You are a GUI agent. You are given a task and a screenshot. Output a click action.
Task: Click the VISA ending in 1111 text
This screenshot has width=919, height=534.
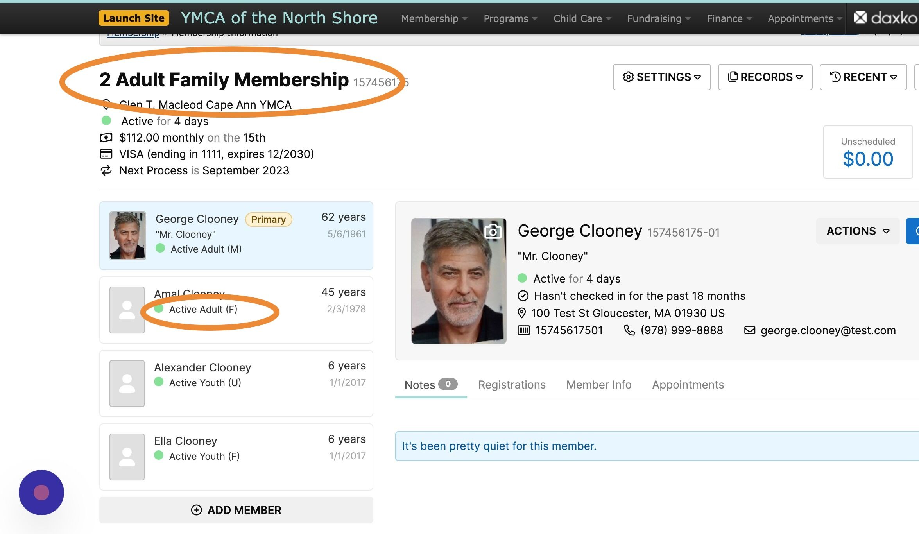coord(217,154)
